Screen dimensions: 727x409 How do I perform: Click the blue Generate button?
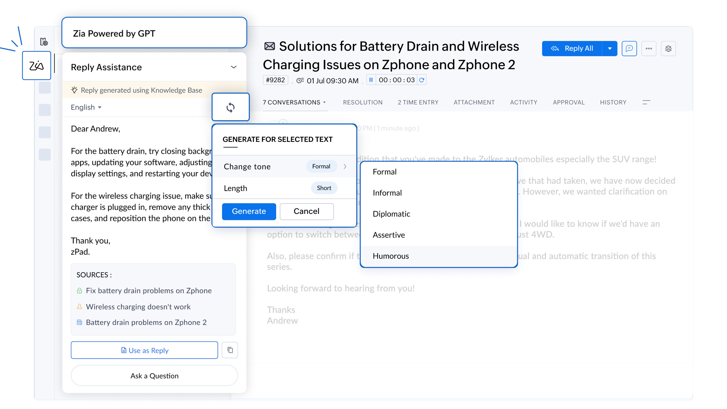[x=249, y=211]
